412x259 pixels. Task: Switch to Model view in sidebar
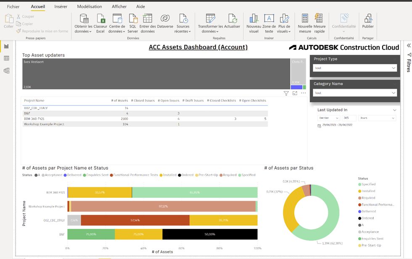tap(6, 70)
